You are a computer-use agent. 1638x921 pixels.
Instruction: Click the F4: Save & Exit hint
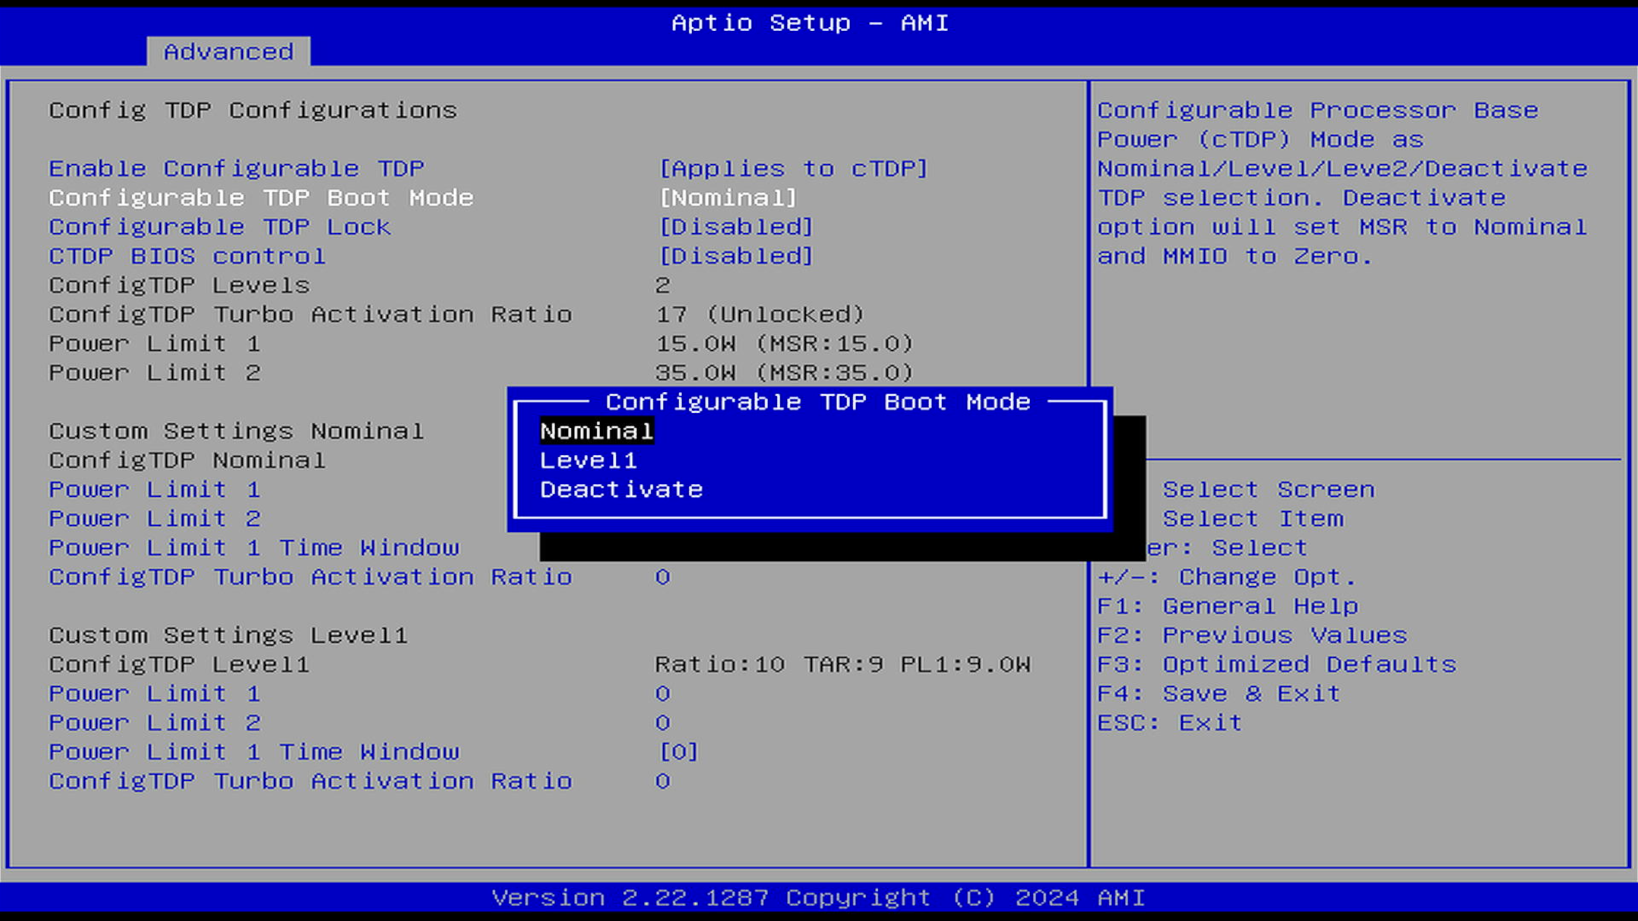(1218, 694)
